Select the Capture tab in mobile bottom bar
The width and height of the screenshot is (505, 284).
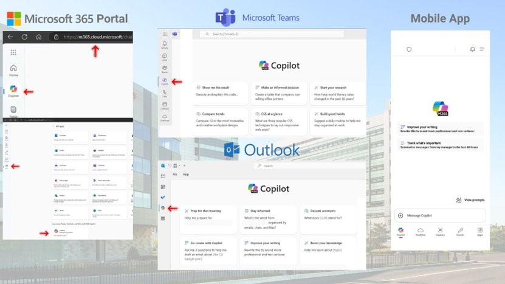point(440,232)
